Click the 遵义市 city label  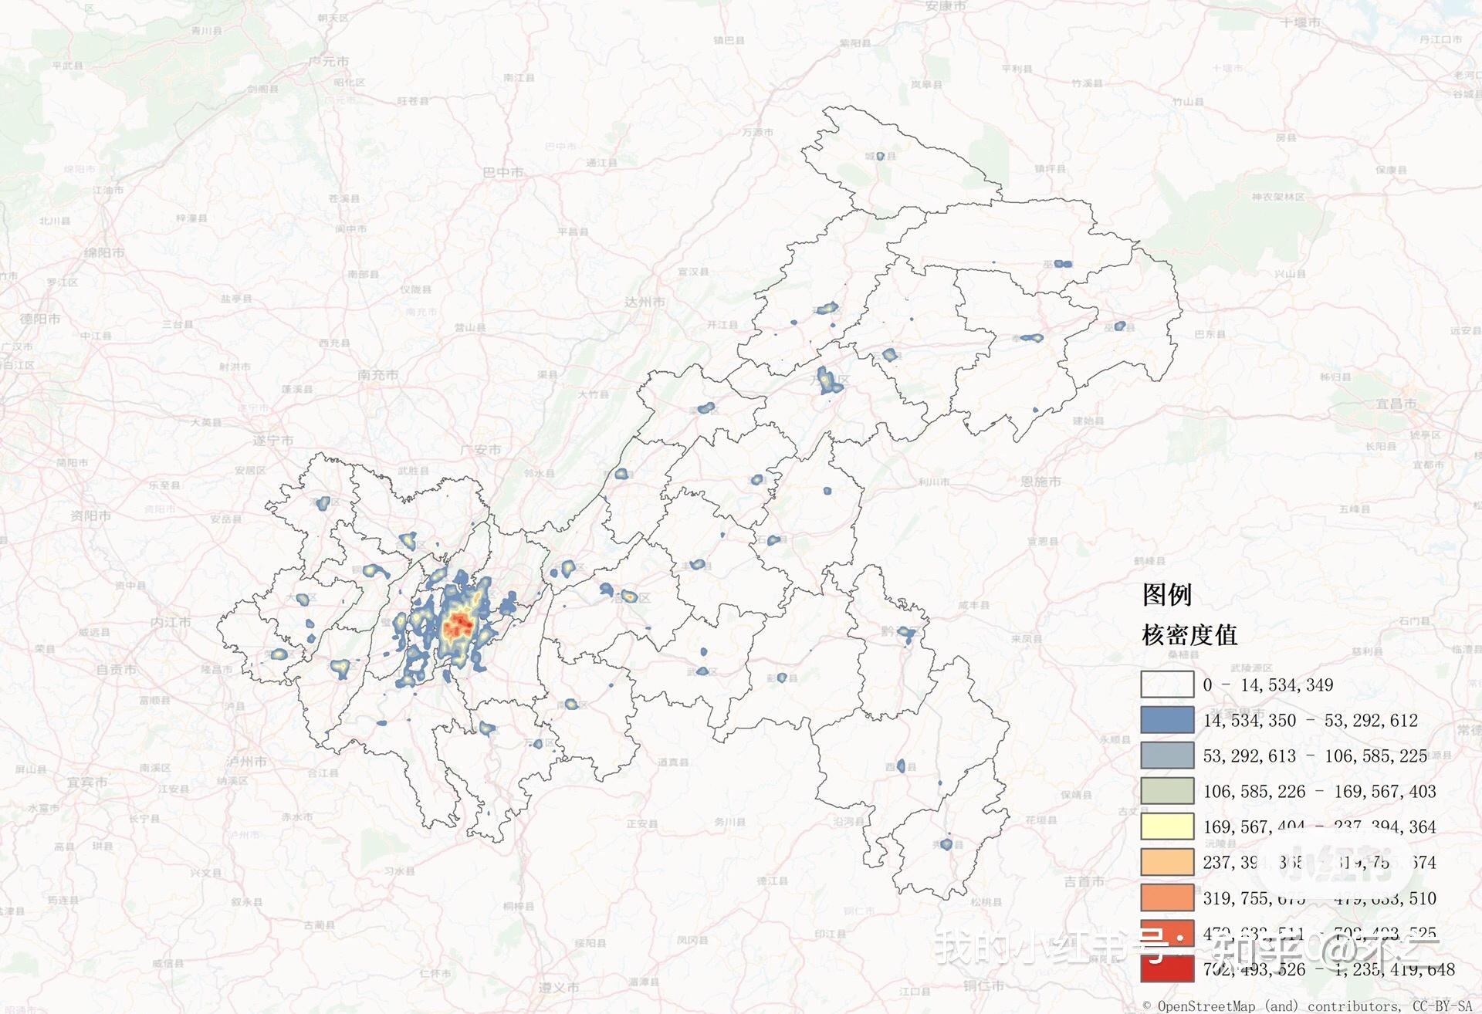pos(559,988)
